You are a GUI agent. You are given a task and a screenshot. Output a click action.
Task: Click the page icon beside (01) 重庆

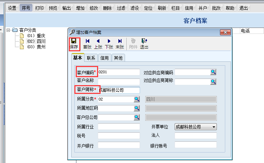tap(22, 36)
